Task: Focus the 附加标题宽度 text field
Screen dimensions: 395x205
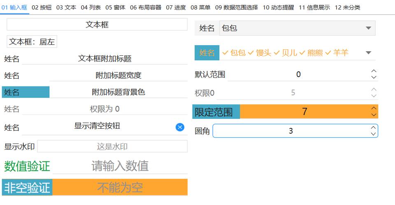Action: 118,75
